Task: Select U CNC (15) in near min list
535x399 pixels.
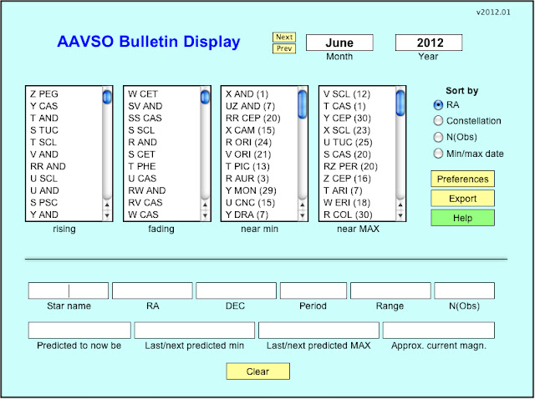Action: (x=250, y=202)
